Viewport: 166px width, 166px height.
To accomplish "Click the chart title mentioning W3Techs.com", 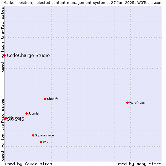I will pos(83,3).
